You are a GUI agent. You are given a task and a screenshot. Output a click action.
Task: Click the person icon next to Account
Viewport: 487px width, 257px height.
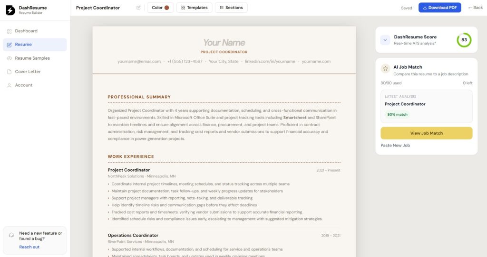[10, 85]
